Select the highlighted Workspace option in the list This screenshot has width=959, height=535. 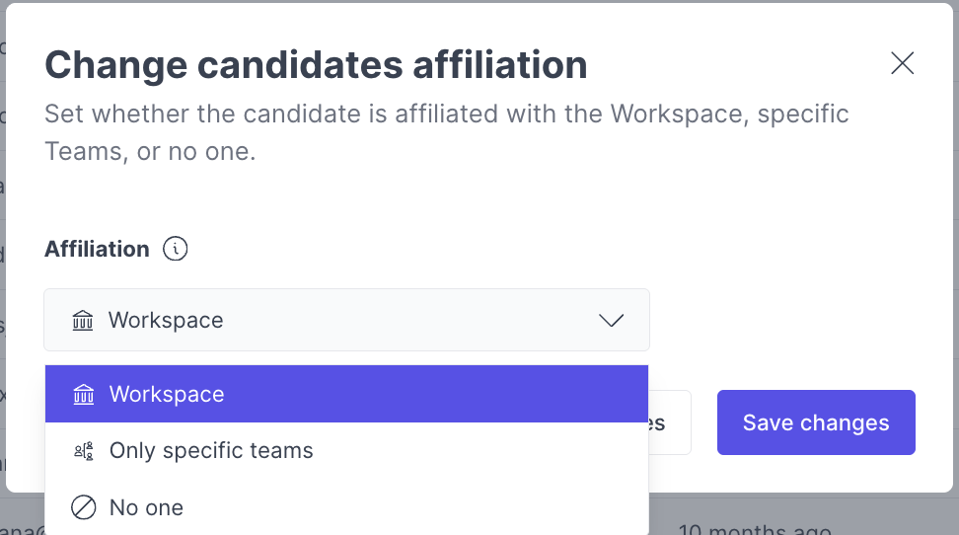click(346, 394)
